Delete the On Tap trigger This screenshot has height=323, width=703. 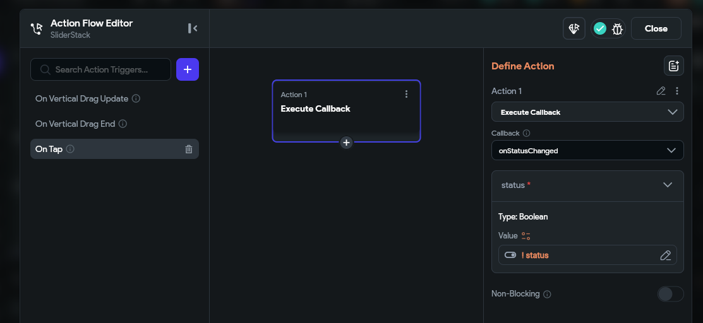(x=189, y=149)
